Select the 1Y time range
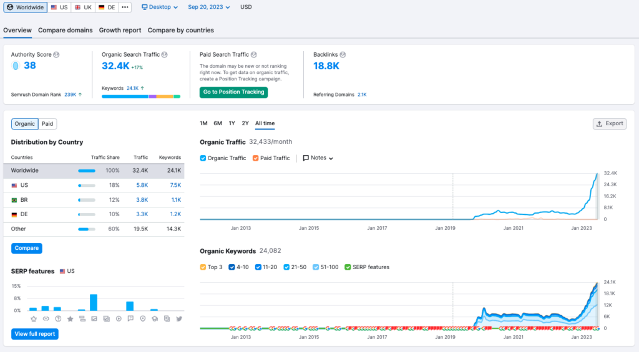 (x=232, y=123)
